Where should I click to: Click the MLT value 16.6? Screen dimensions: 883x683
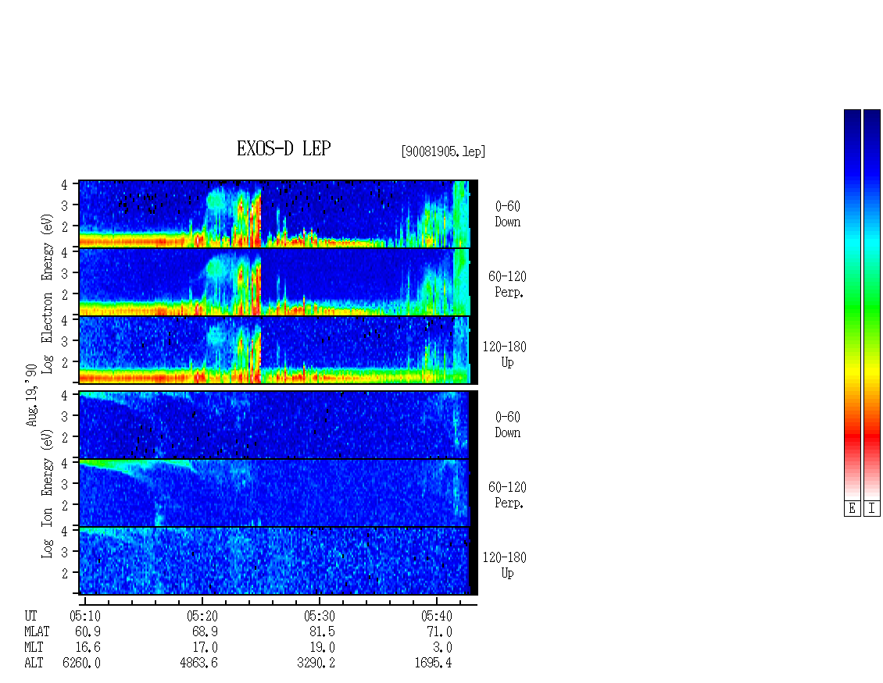pos(88,648)
